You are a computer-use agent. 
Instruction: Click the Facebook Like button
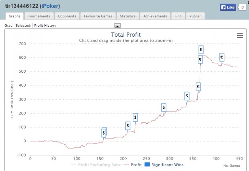pos(228,7)
